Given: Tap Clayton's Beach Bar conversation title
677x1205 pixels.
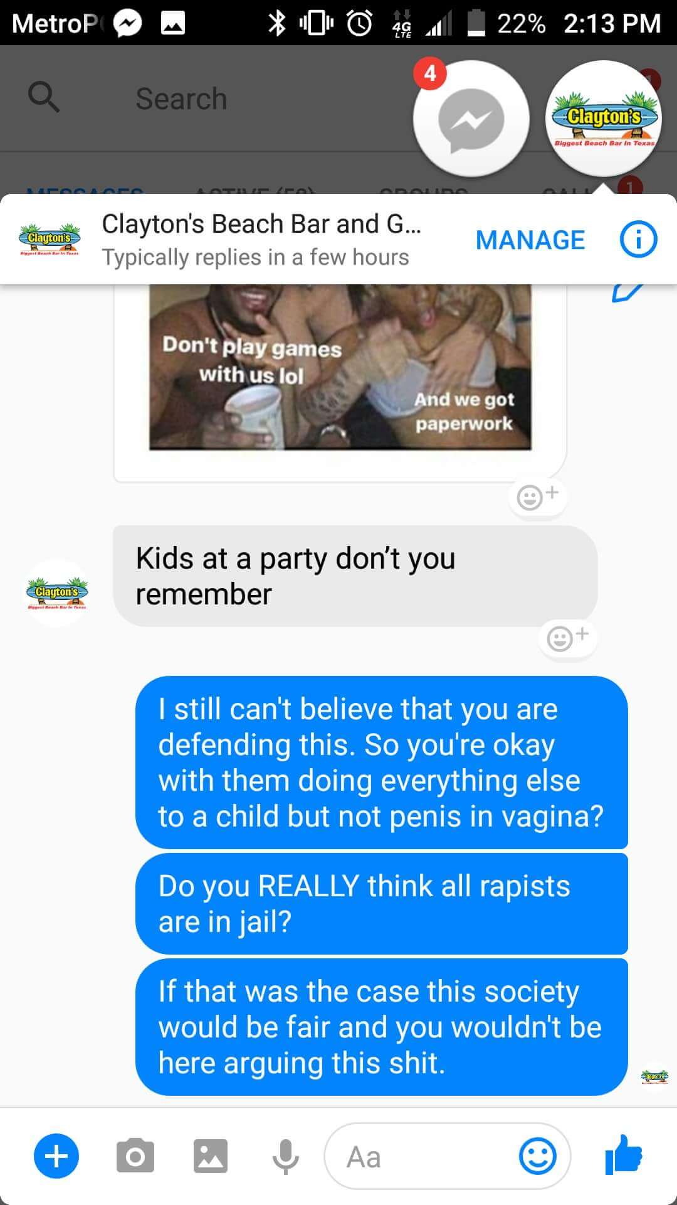Looking at the screenshot, I should click(x=261, y=224).
